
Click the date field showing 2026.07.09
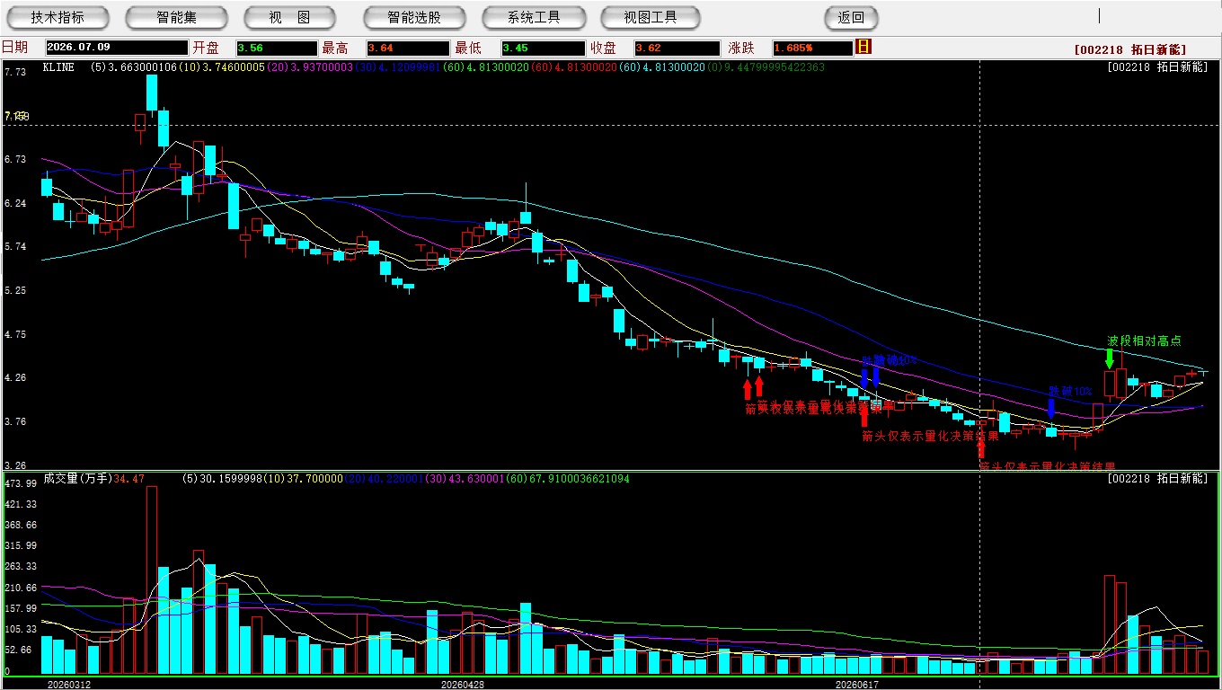(x=117, y=48)
